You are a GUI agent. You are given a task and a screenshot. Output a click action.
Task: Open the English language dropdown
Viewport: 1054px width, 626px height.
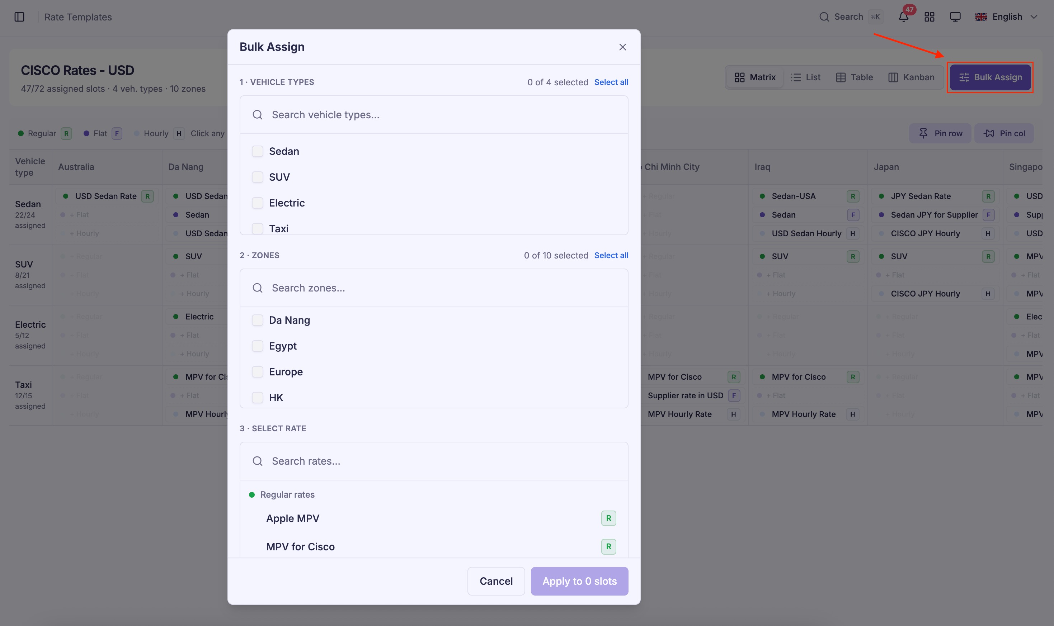[1006, 17]
